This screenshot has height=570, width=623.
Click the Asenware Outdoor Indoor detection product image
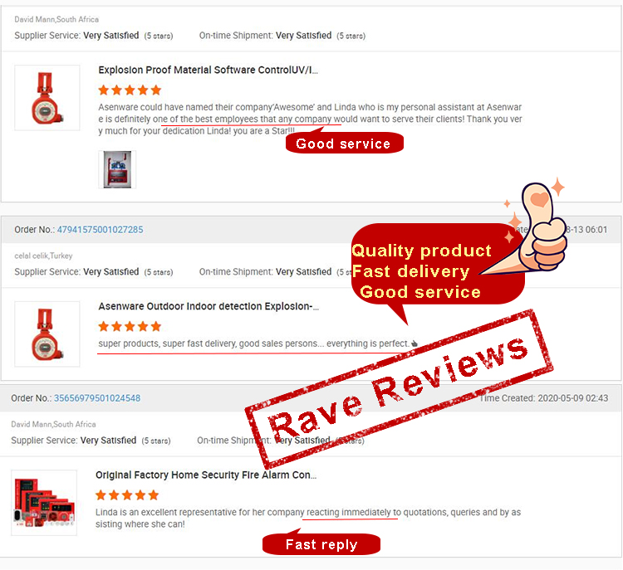[47, 334]
